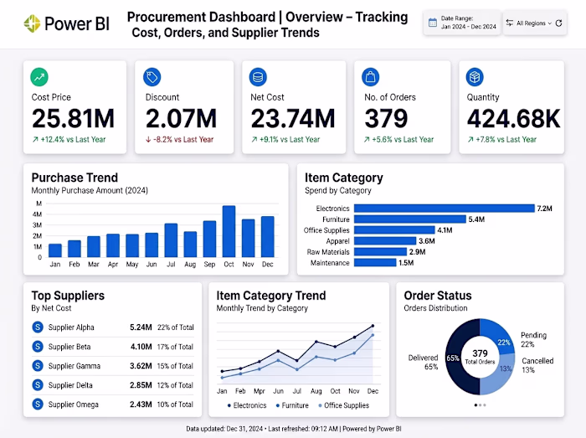This screenshot has height=438, width=586.
Task: Click the No. of Orders value 379
Action: pyautogui.click(x=386, y=118)
